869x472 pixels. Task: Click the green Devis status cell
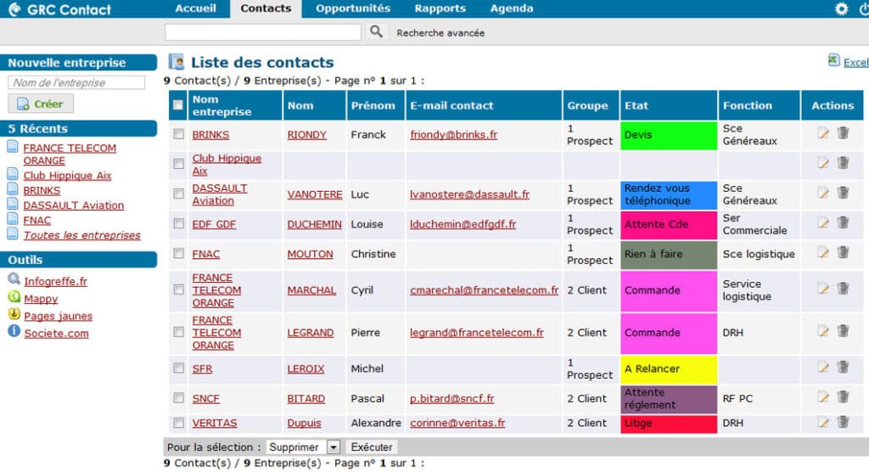tap(669, 135)
